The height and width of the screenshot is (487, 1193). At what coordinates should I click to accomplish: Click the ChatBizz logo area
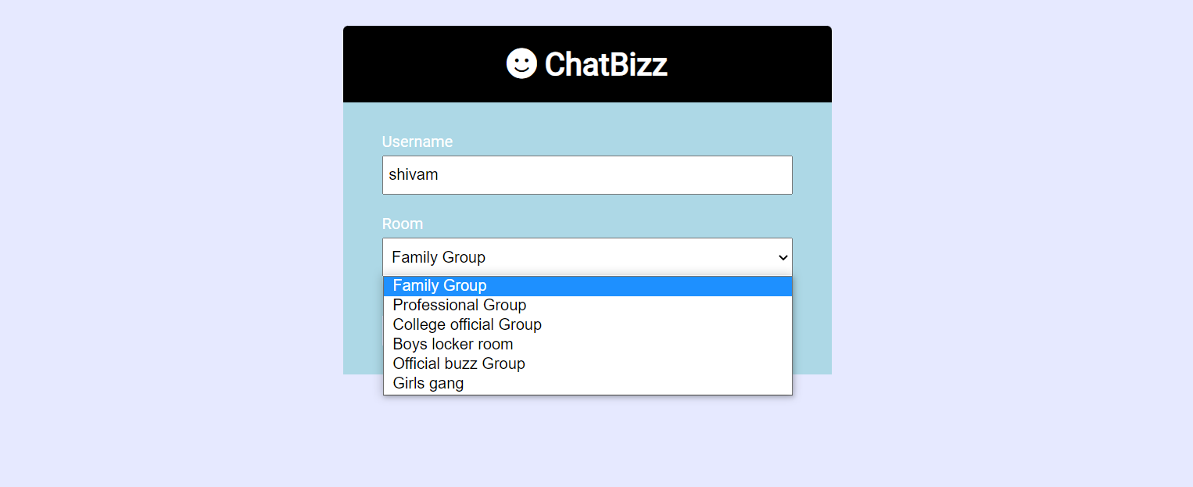(x=587, y=65)
